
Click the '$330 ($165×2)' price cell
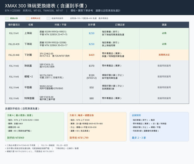[x=92, y=77]
